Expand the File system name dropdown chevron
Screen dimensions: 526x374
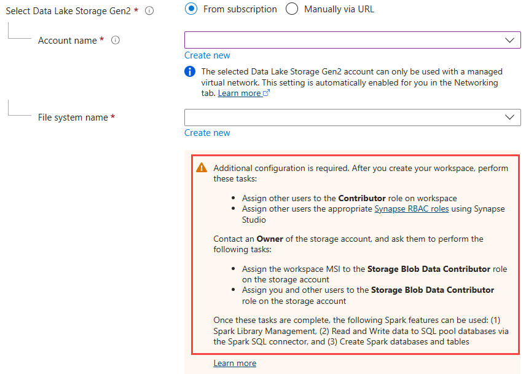coord(509,117)
